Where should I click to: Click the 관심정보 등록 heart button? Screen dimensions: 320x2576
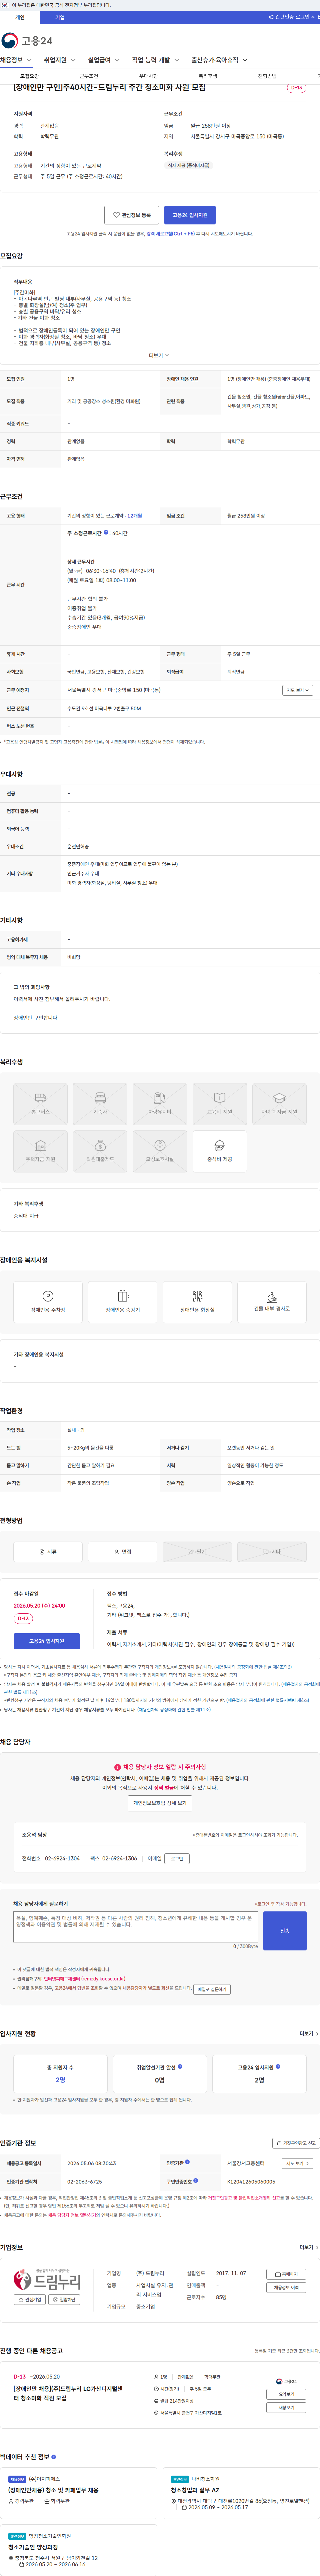132,215
